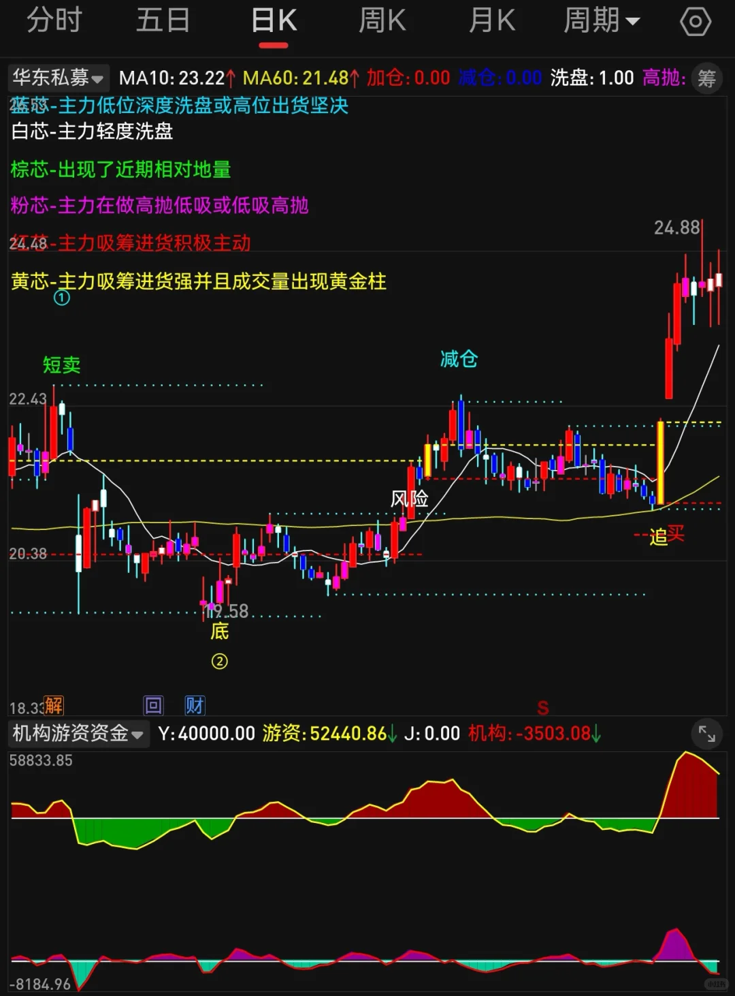Tap the circled number 2 marker
This screenshot has height=996, width=735.
pyautogui.click(x=219, y=661)
